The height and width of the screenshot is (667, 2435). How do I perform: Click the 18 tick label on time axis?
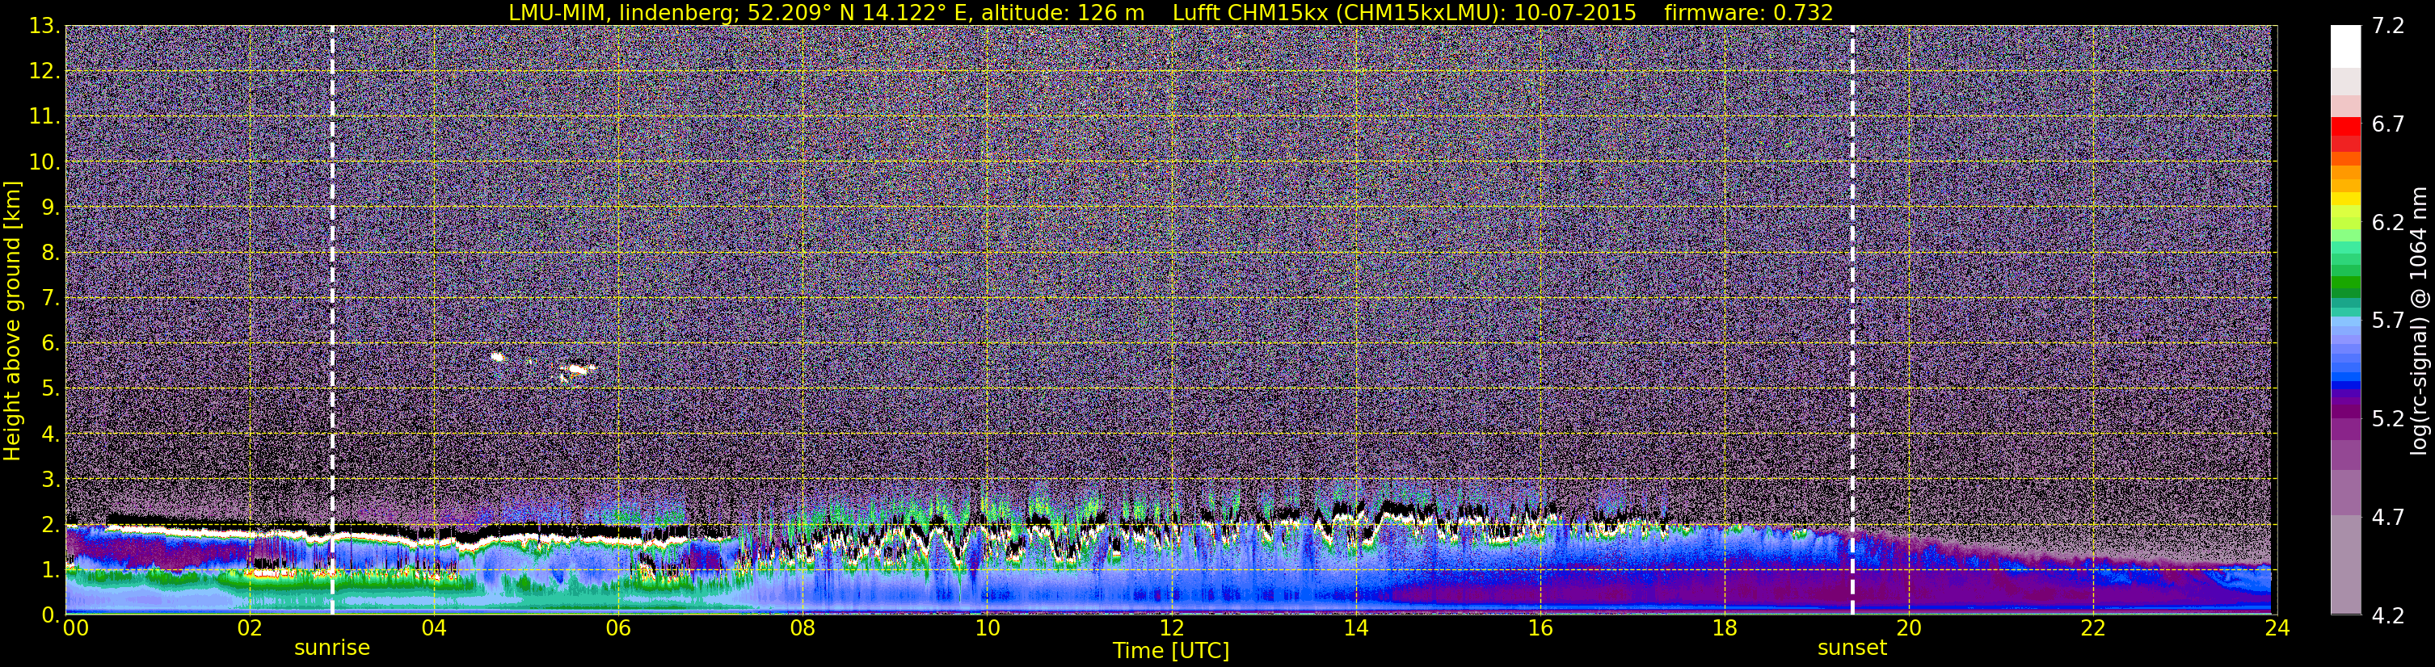pos(1724,628)
